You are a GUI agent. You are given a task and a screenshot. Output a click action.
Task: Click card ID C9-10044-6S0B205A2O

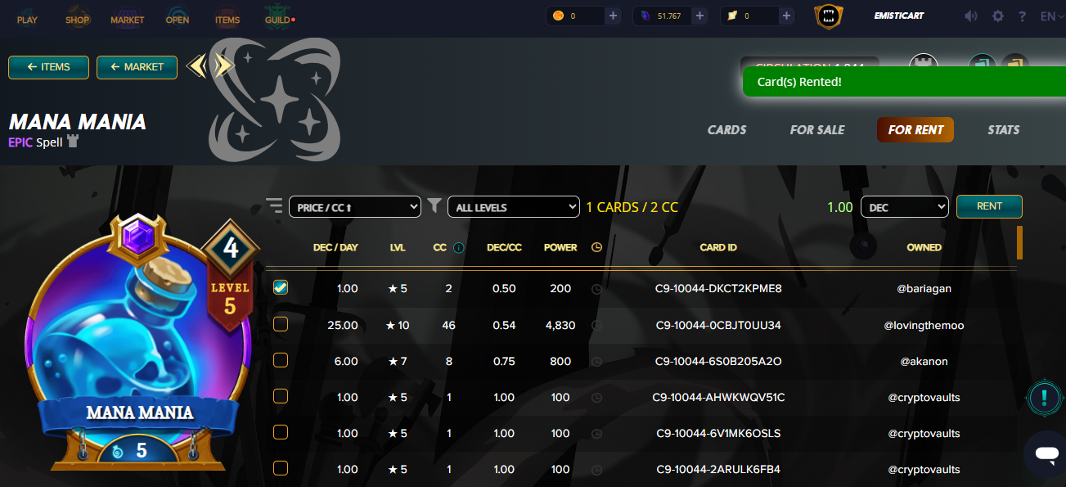click(x=718, y=361)
